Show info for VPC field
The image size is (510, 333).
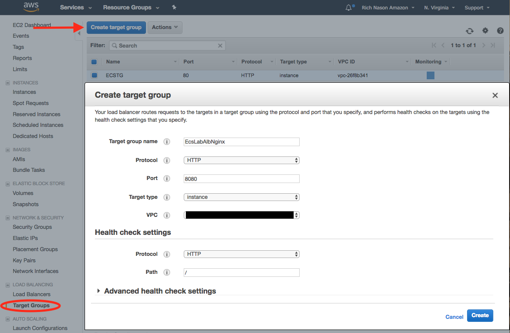tap(167, 215)
